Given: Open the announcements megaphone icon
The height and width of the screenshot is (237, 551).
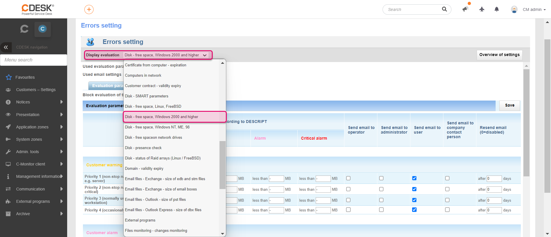Looking at the screenshot, I should point(465,9).
